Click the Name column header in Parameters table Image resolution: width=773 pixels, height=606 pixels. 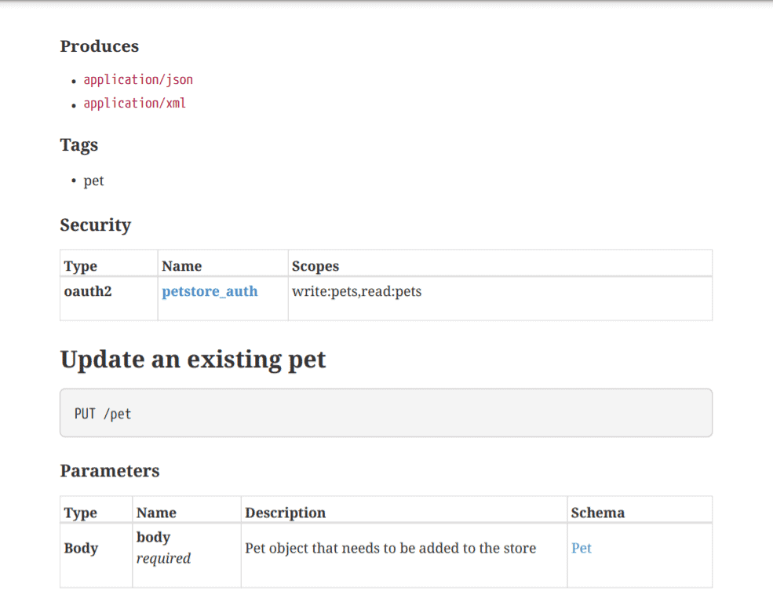click(x=156, y=512)
